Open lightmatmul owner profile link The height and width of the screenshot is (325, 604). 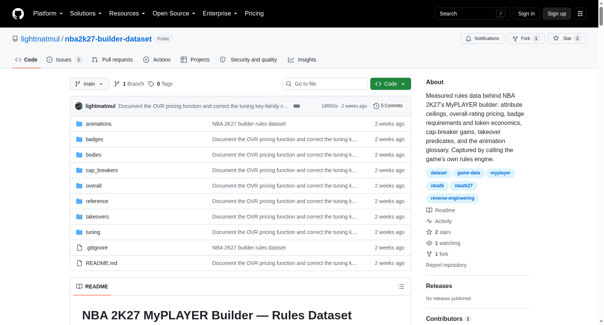tap(40, 39)
